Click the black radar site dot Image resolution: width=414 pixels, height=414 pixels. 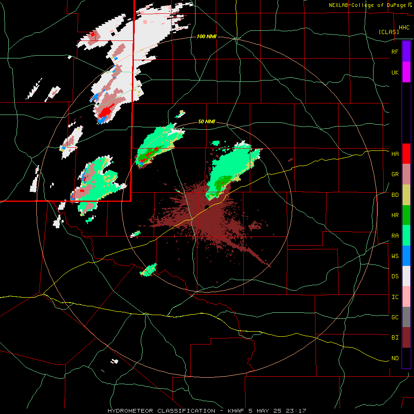[207, 207]
